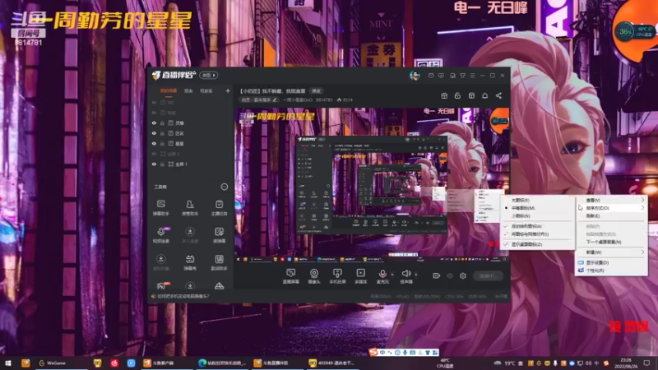The height and width of the screenshot is (370, 658).
Task: Click the gift box icon above preview
Action: click(x=444, y=95)
